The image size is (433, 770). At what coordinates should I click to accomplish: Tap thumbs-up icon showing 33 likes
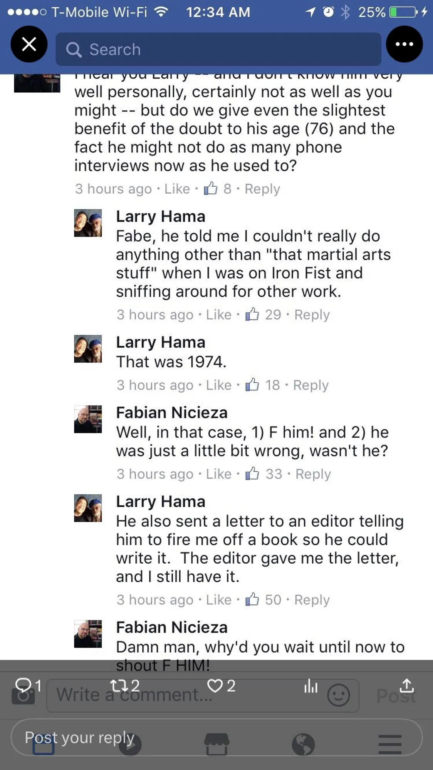[252, 474]
